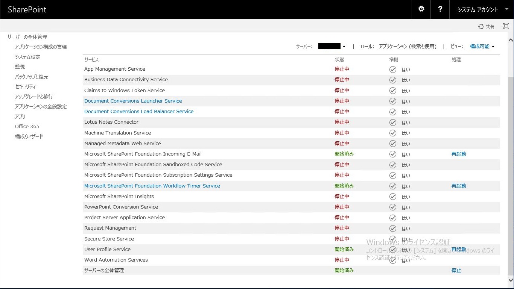Select the Word Automation Services name

[116, 260]
